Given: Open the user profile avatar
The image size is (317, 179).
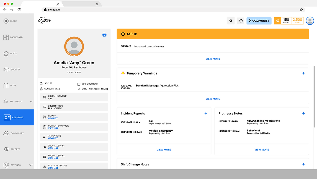Looking at the screenshot, I should click(x=310, y=21).
